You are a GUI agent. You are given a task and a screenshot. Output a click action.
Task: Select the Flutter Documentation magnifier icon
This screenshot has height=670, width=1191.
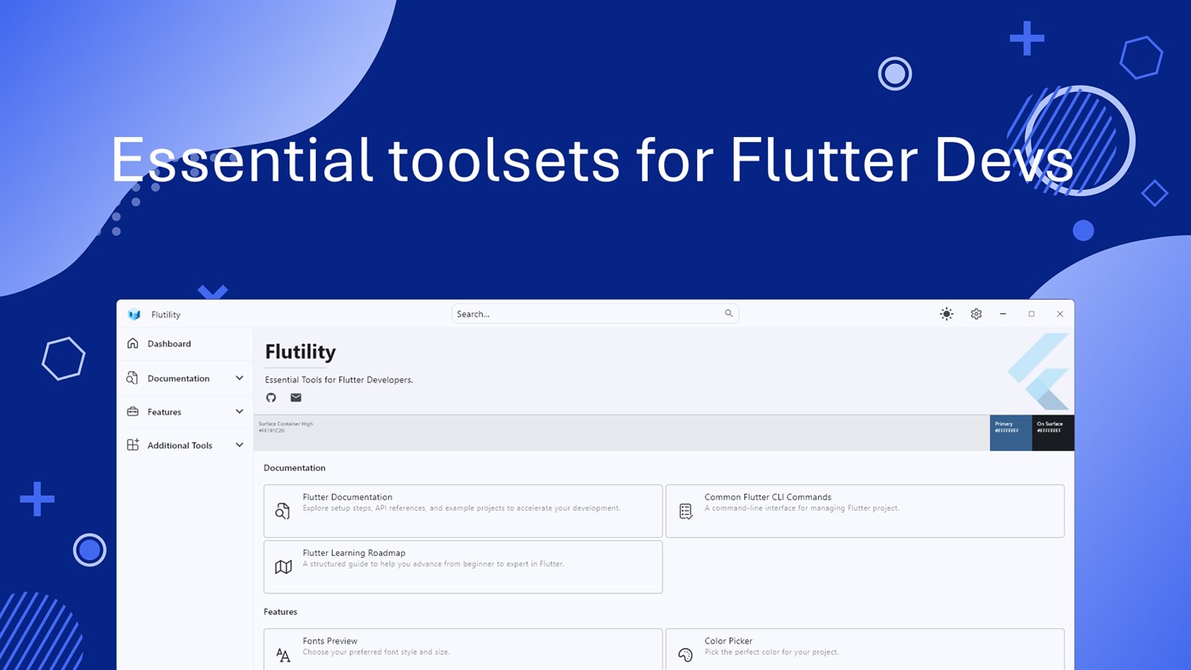point(282,511)
